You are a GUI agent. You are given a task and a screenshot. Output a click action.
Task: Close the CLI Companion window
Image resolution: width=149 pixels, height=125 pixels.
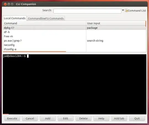click(5, 4)
